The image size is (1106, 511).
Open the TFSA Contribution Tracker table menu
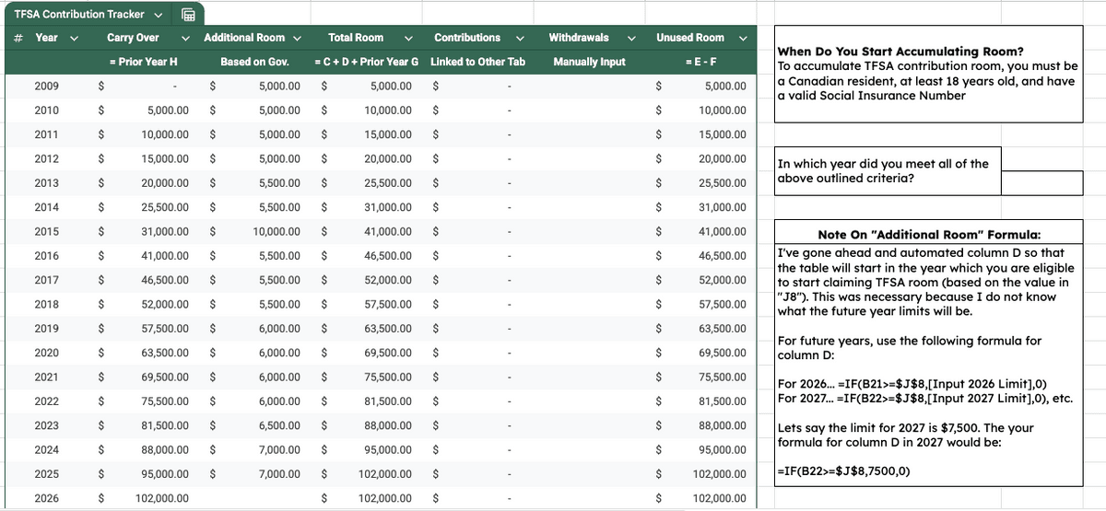(159, 14)
